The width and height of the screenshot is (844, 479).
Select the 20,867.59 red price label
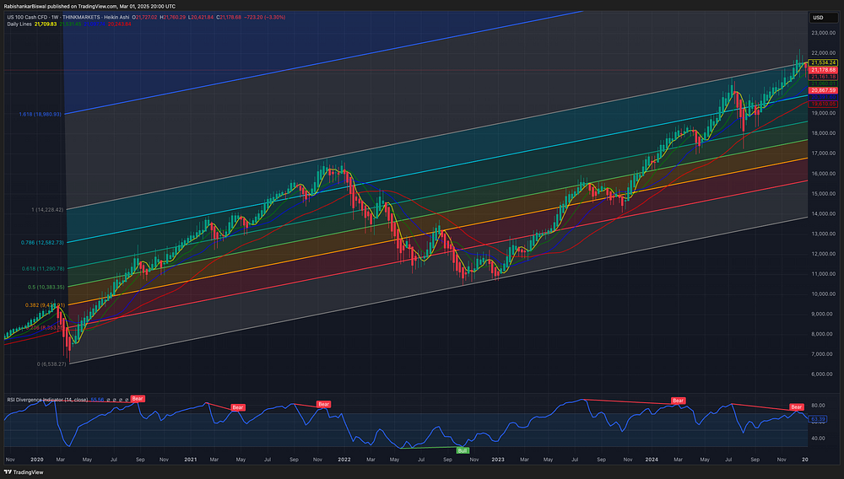point(823,90)
